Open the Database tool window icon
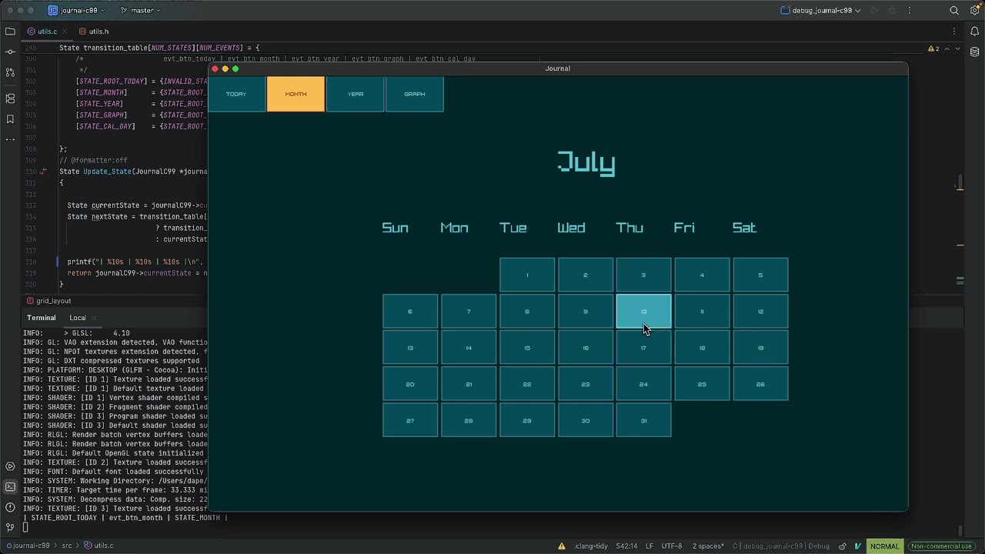This screenshot has height=554, width=985. (974, 52)
